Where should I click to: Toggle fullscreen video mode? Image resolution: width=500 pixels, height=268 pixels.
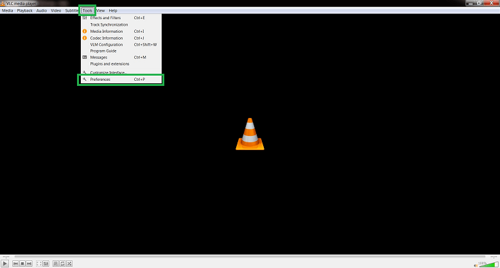pyautogui.click(x=39, y=264)
